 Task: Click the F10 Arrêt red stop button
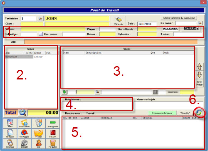pyautogui.click(x=53, y=134)
